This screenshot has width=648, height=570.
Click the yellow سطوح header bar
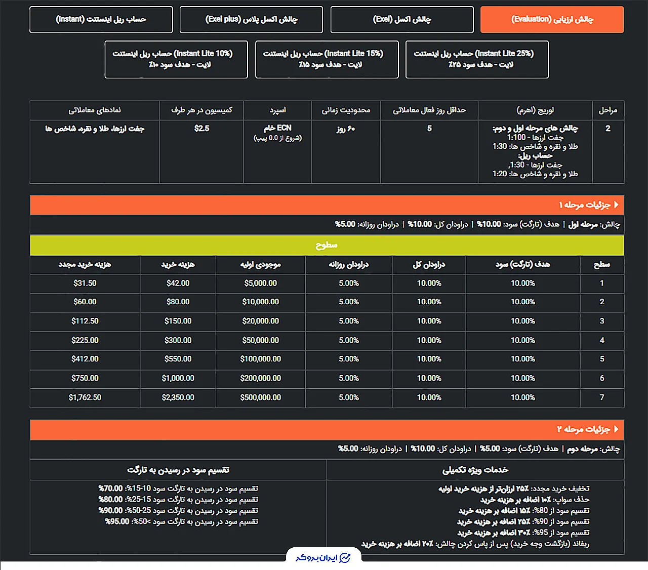coord(327,246)
